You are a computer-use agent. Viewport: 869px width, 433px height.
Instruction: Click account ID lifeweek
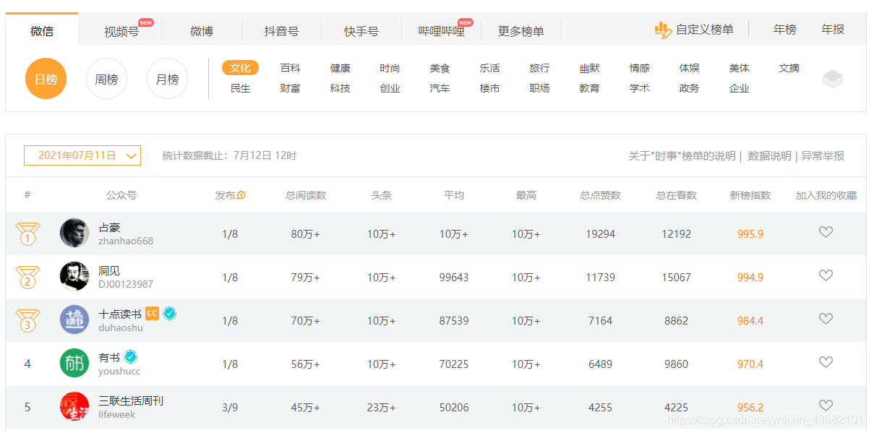pyautogui.click(x=117, y=415)
